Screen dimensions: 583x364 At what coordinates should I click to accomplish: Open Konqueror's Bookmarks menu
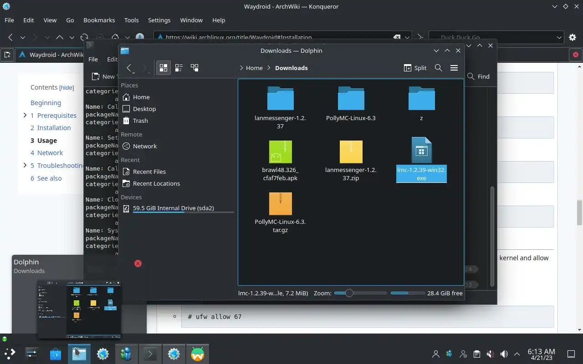(99, 20)
